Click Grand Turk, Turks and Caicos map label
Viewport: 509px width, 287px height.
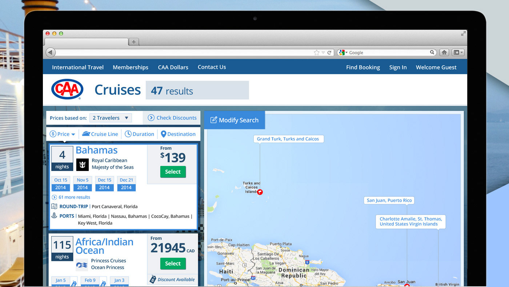pyautogui.click(x=288, y=139)
